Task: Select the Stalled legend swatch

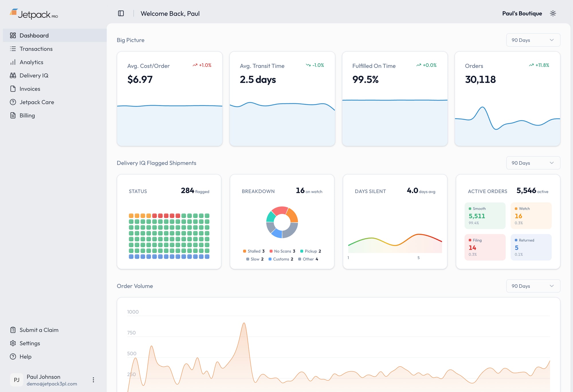Action: (x=245, y=251)
